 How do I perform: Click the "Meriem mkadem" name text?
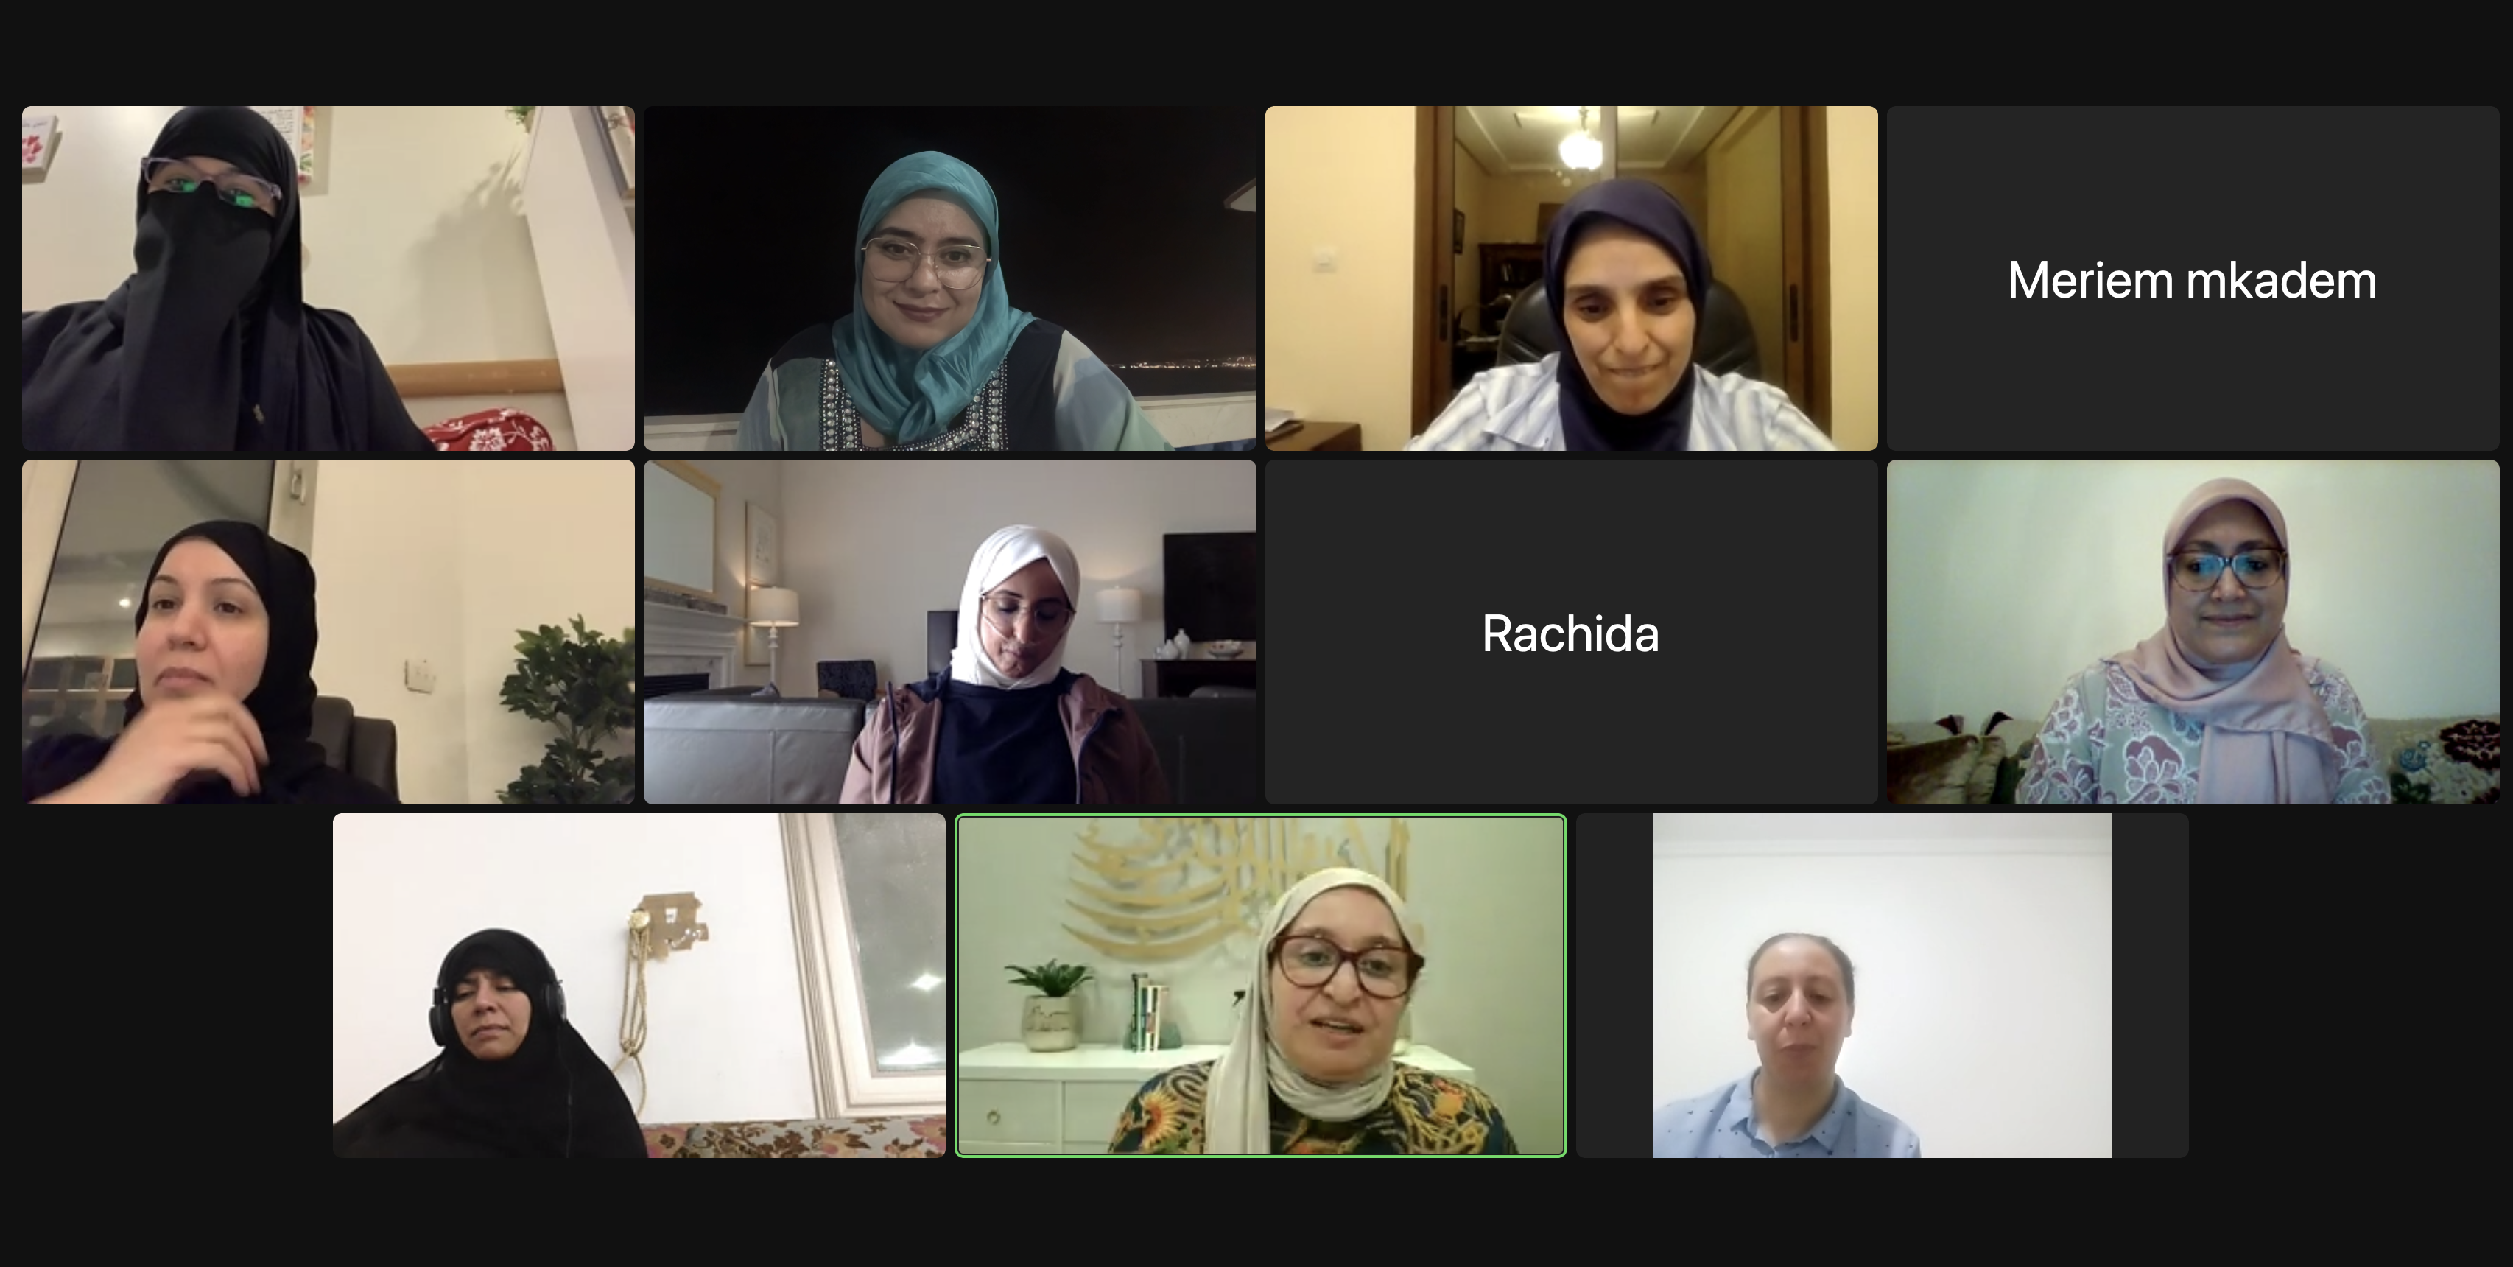pos(2192,281)
